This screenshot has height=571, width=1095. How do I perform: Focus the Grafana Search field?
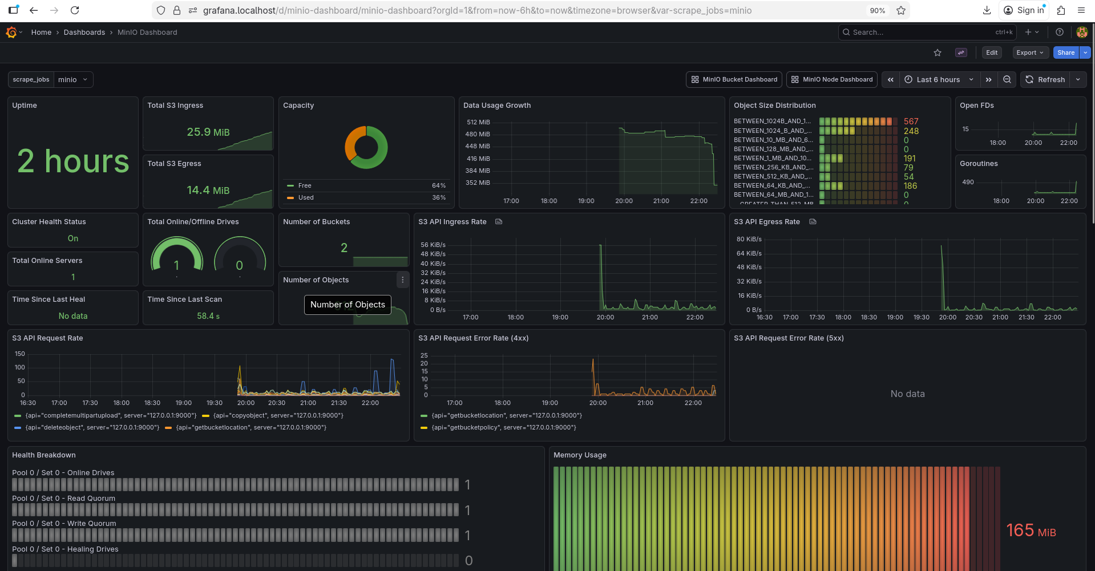pos(927,33)
